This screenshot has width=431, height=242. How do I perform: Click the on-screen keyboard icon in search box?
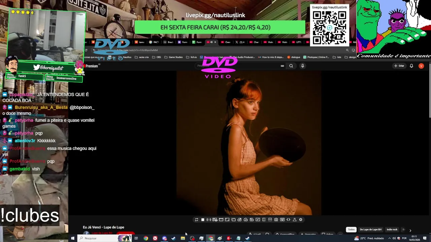282,66
